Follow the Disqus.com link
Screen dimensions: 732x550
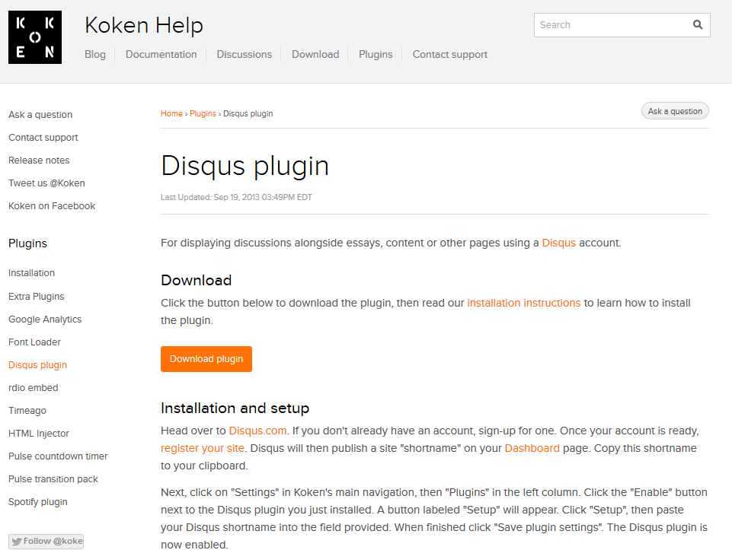coord(257,431)
